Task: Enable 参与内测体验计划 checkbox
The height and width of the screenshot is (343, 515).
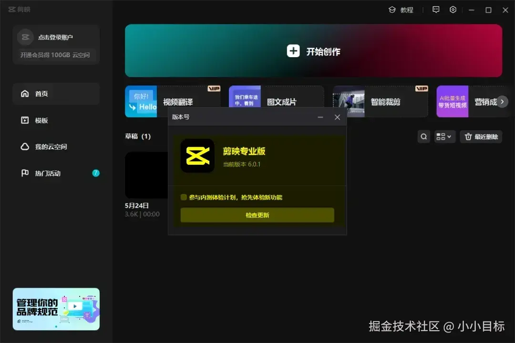Action: pos(184,197)
